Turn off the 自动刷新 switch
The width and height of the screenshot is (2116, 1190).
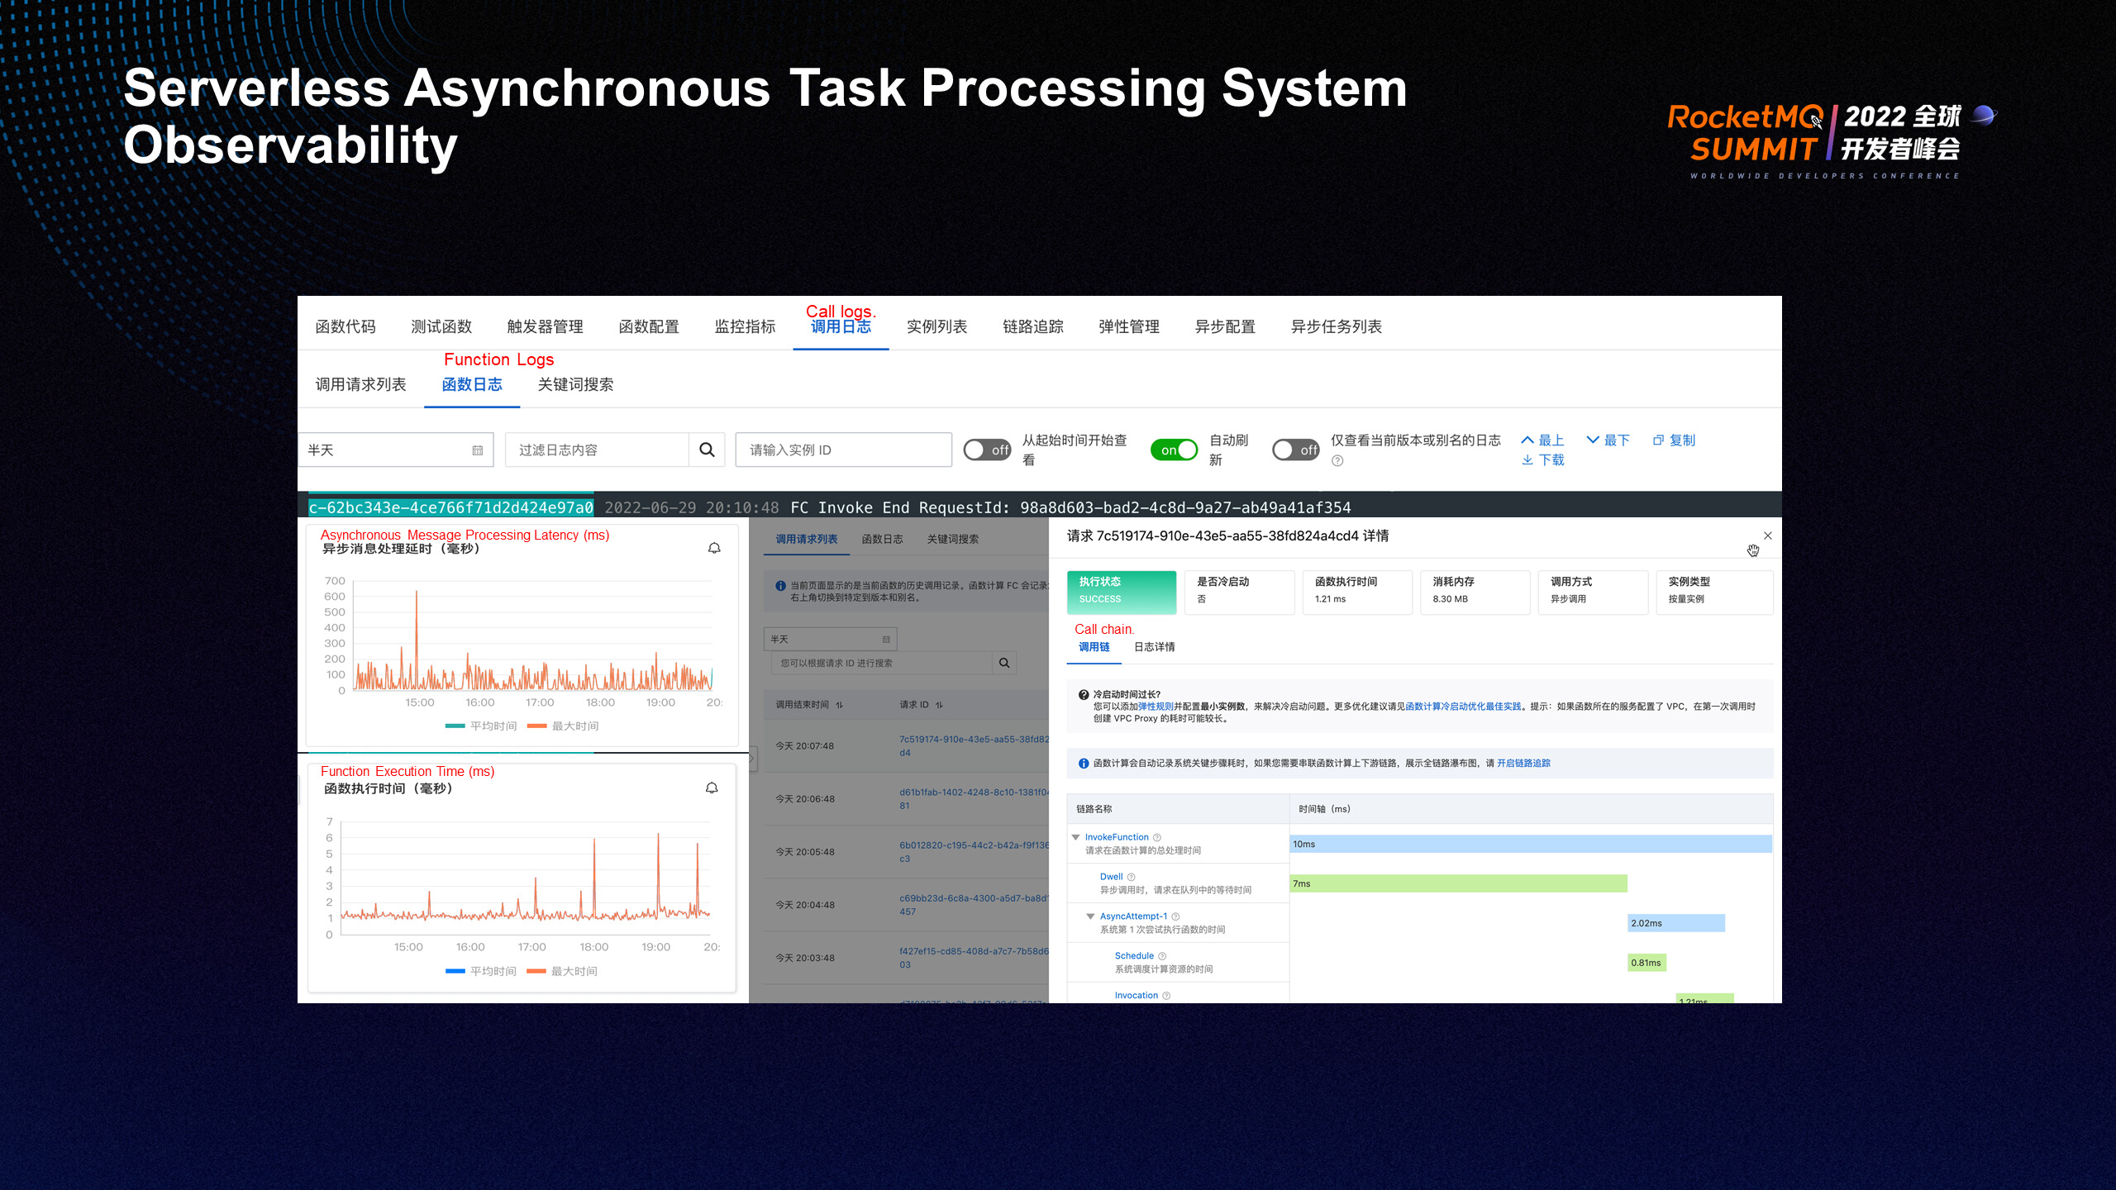(1174, 450)
